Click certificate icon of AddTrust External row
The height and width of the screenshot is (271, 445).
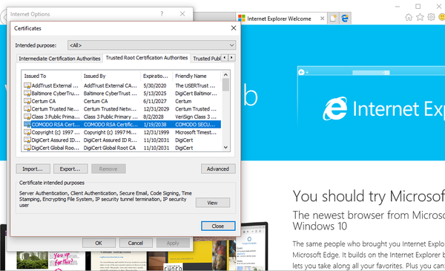click(x=27, y=85)
